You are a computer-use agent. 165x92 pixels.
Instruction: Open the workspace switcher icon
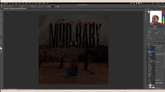click(161, 7)
